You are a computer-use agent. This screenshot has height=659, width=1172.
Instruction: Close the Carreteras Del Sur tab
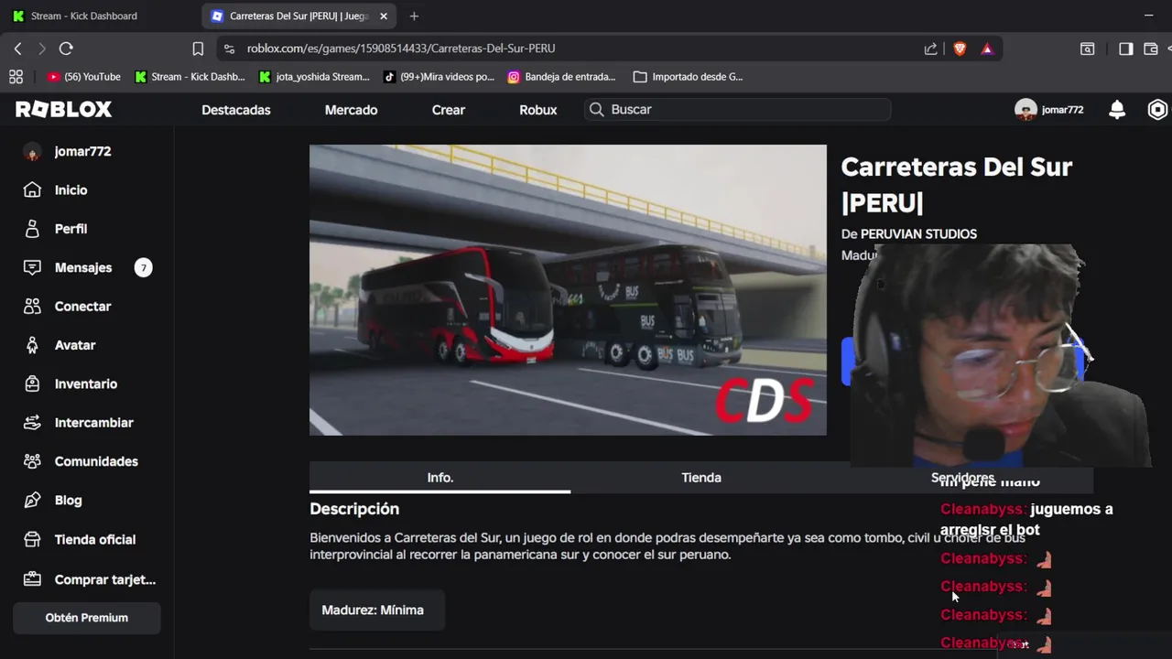point(384,16)
